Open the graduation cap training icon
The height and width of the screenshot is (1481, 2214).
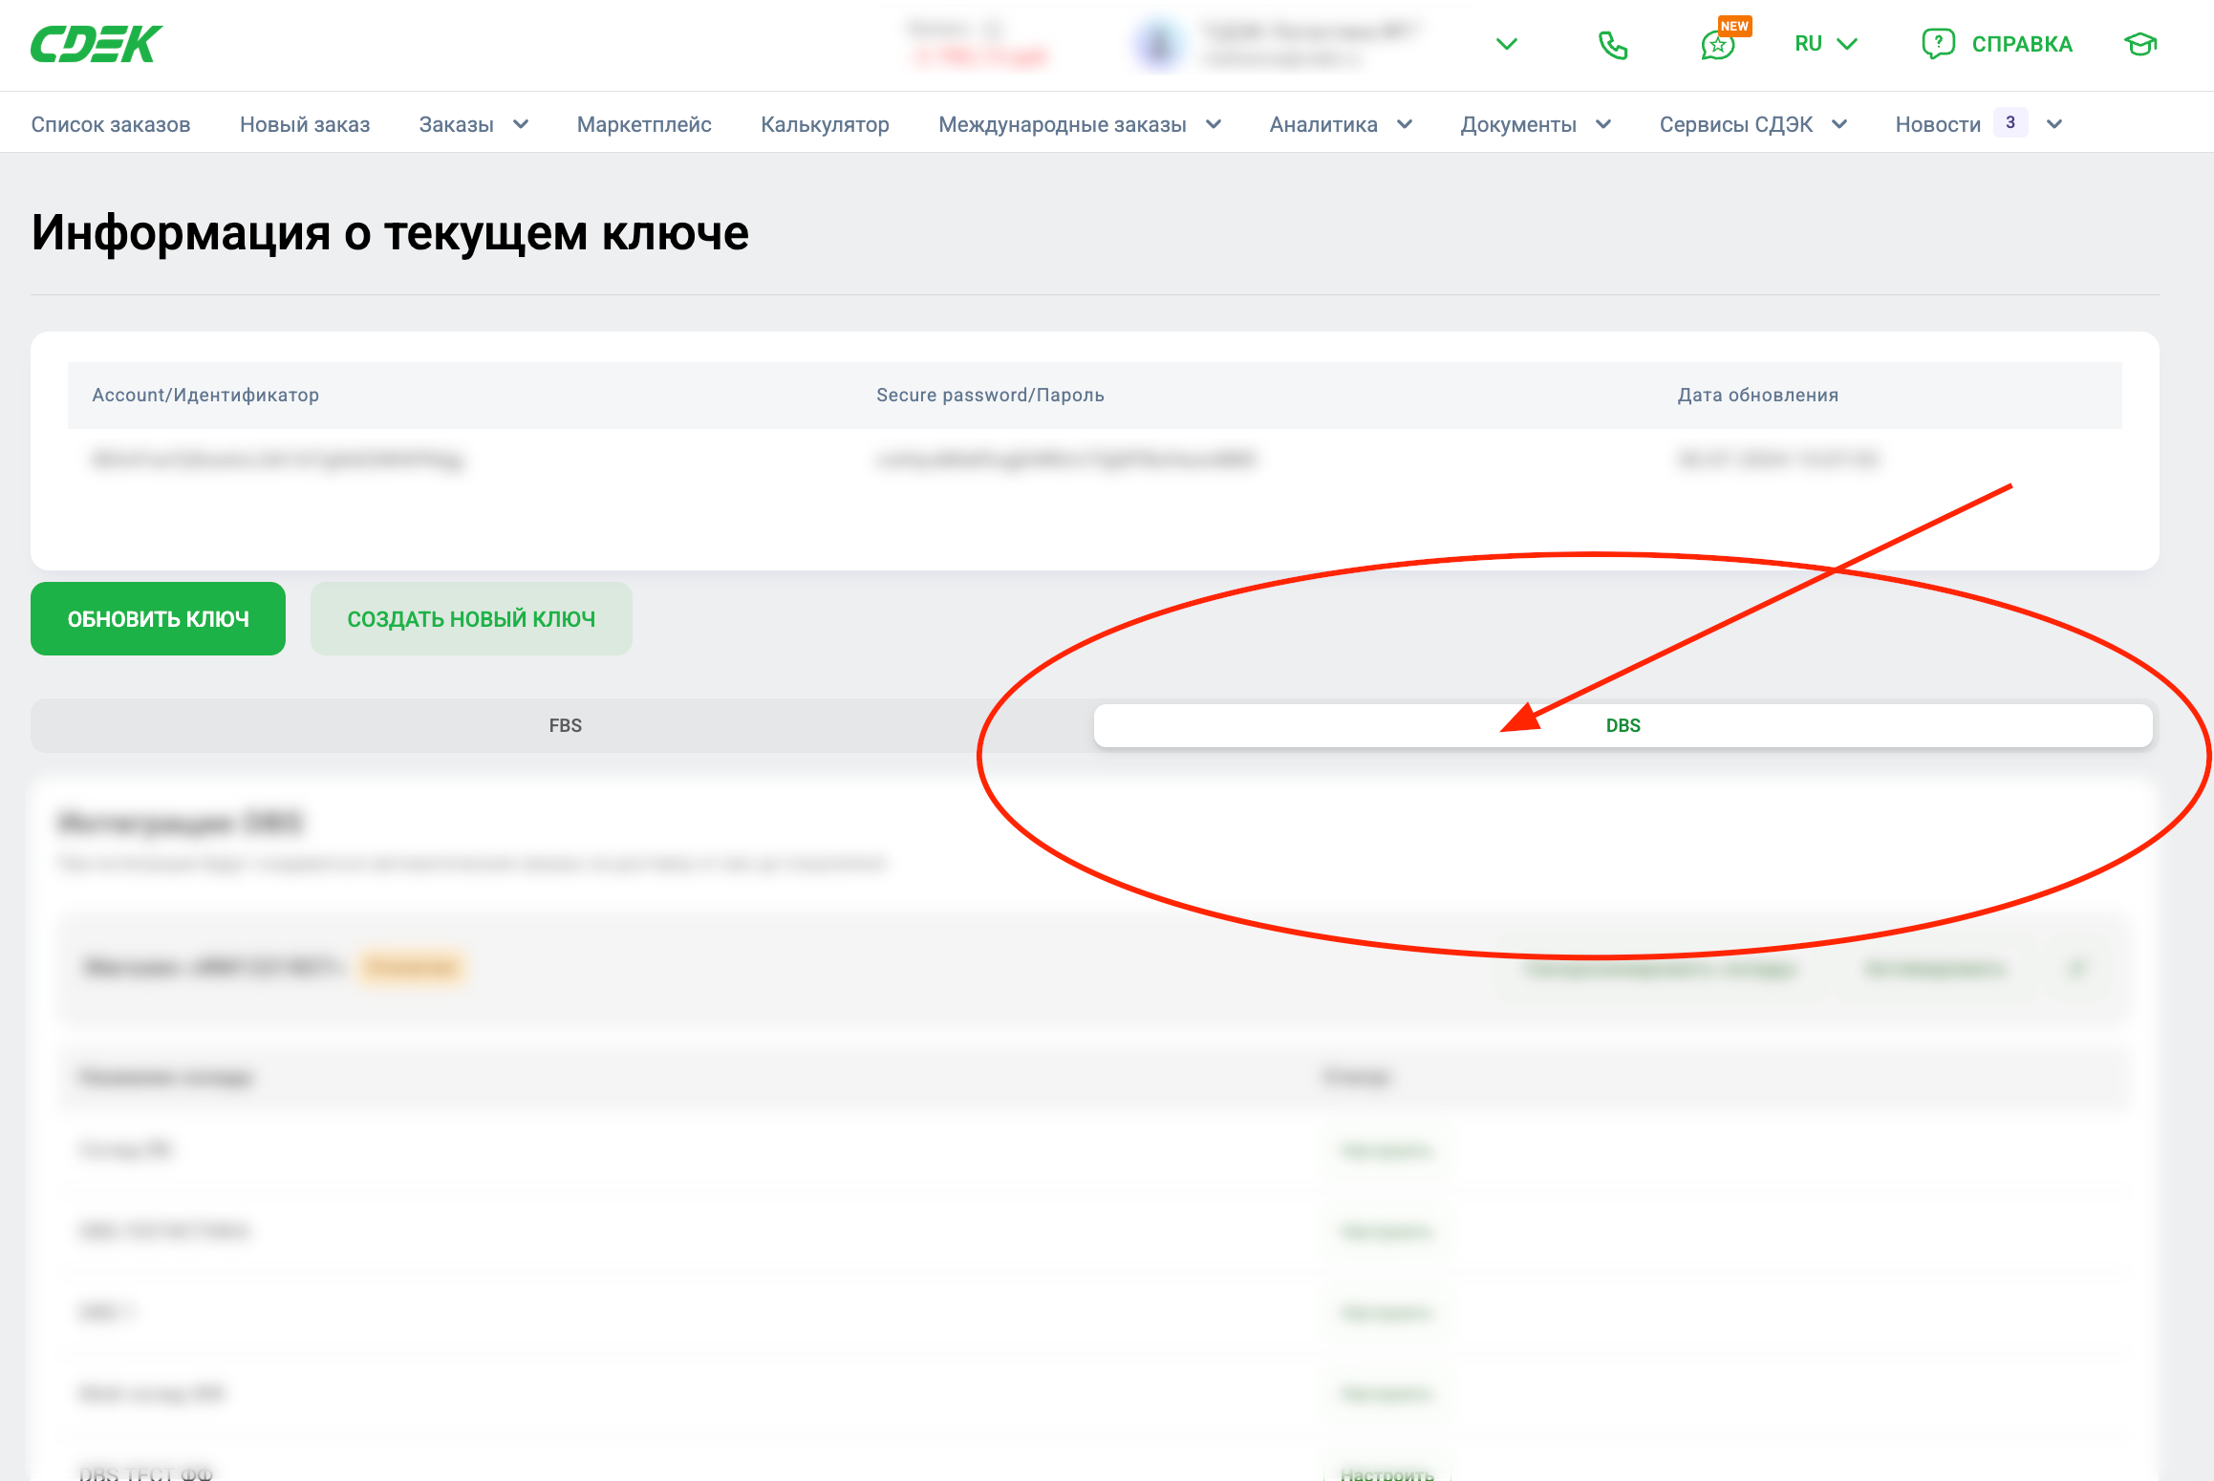[2140, 44]
